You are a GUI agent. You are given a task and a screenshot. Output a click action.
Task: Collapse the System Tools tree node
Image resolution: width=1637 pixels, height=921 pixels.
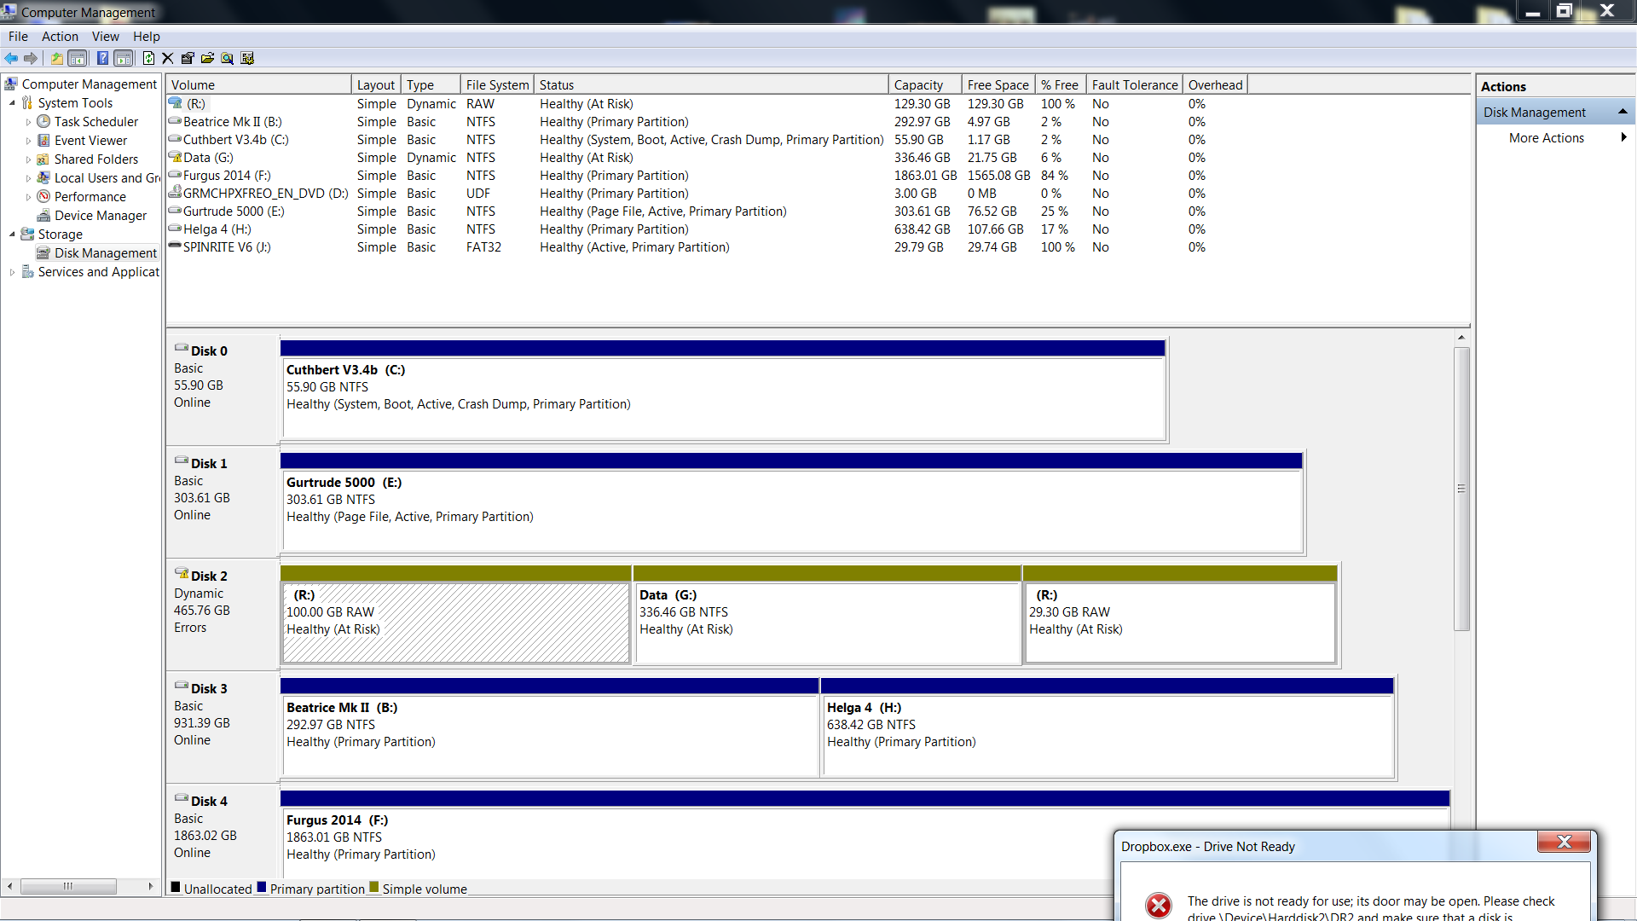[x=12, y=103]
